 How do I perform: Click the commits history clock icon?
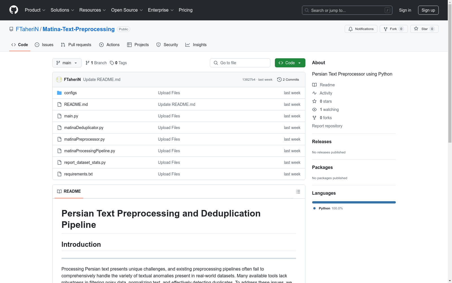(279, 80)
